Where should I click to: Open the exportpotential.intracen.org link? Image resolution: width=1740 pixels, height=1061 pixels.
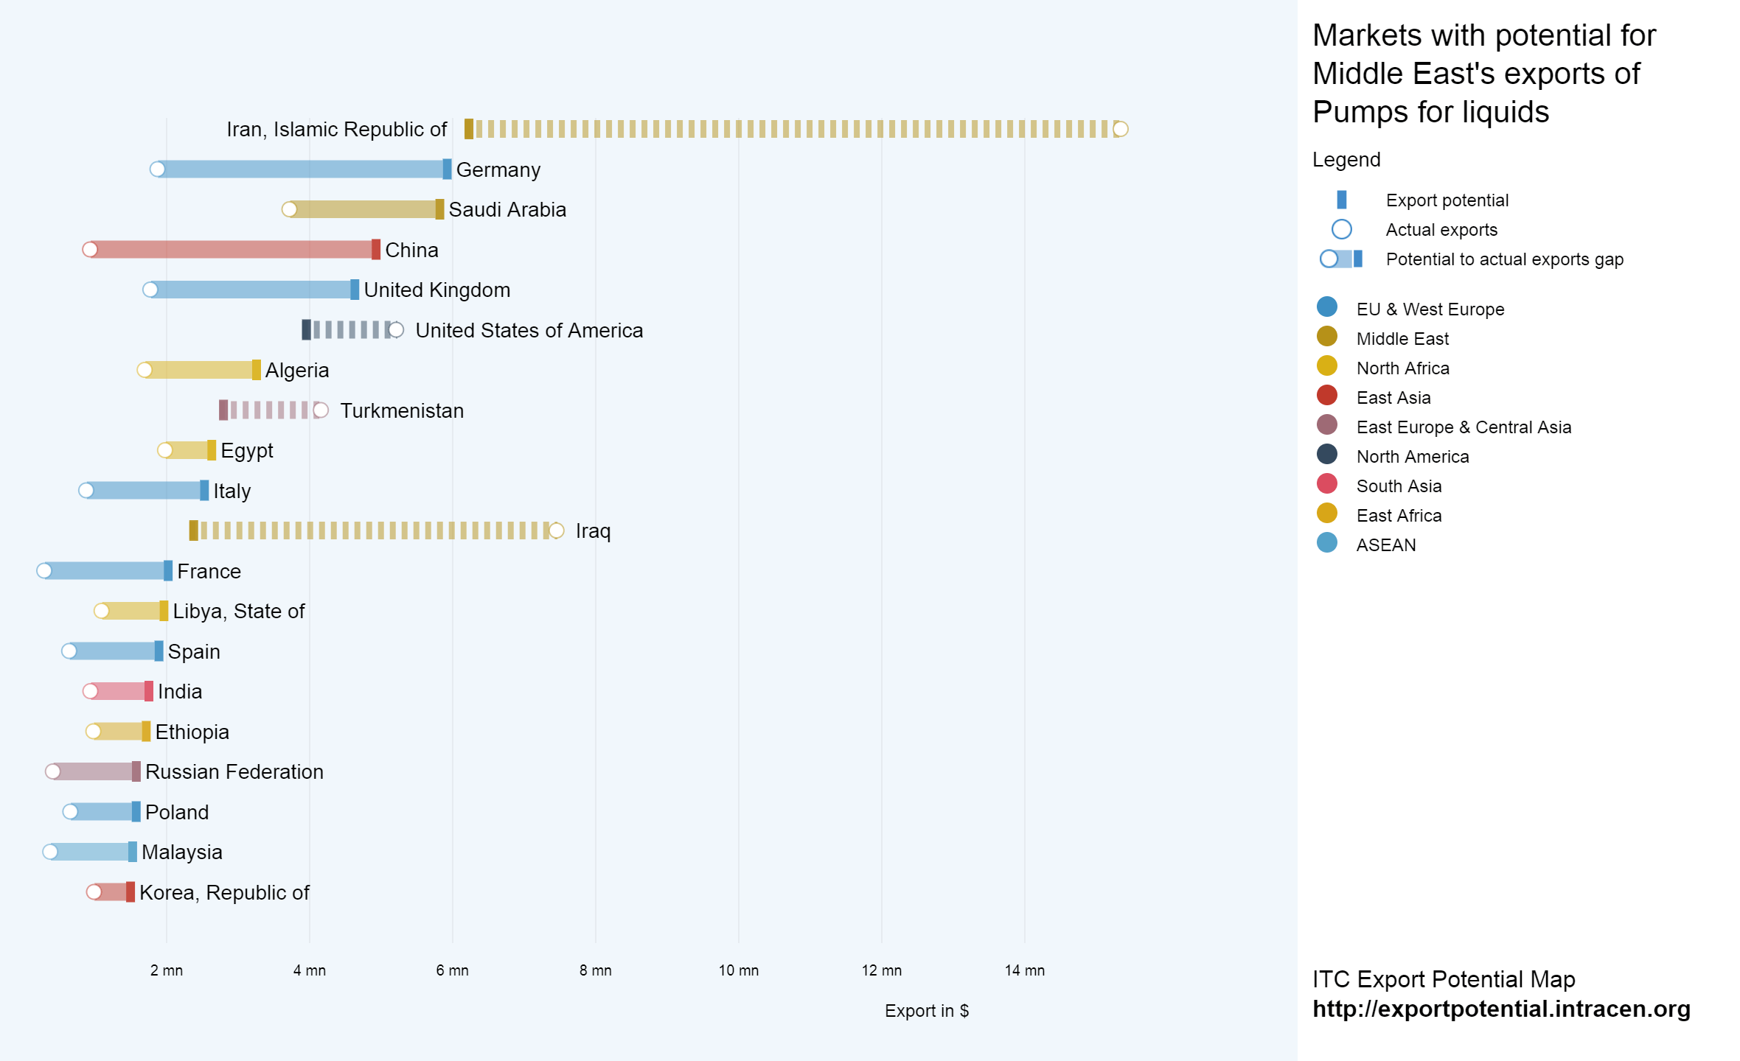pyautogui.click(x=1500, y=1009)
